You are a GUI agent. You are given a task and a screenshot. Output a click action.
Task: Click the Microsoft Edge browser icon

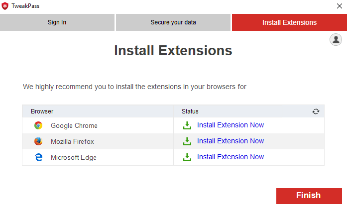tap(38, 157)
